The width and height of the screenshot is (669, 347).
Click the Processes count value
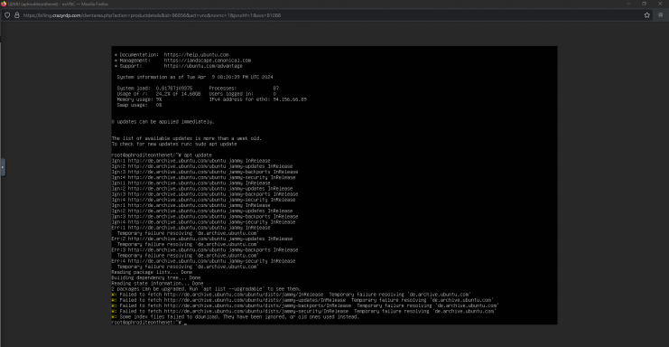click(276, 88)
